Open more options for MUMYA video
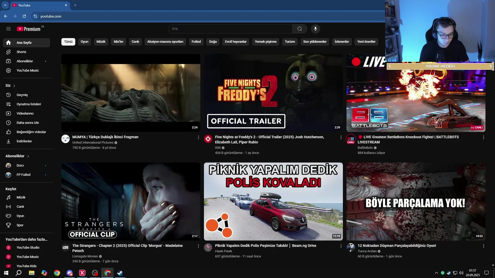This screenshot has width=495, height=278. pyautogui.click(x=198, y=137)
